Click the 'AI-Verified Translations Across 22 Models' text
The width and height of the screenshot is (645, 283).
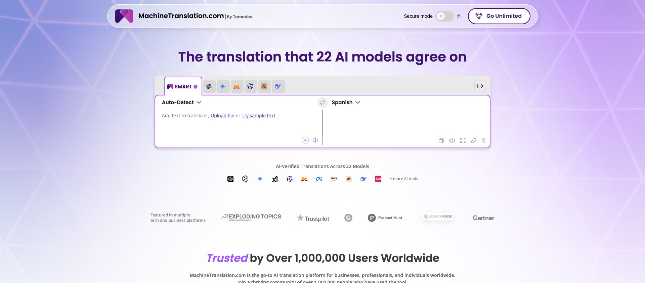pos(322,166)
